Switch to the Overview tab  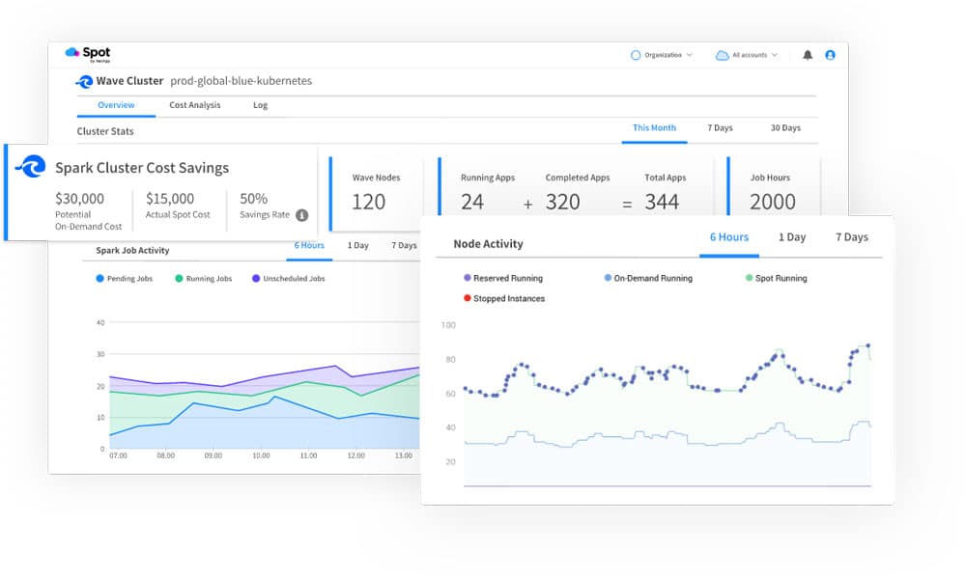116,105
